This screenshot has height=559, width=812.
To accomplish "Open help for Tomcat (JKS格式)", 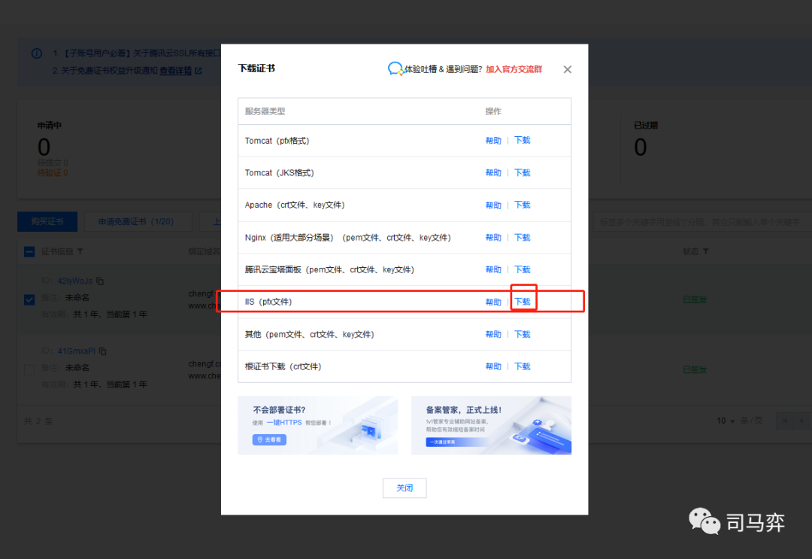I will (x=493, y=172).
